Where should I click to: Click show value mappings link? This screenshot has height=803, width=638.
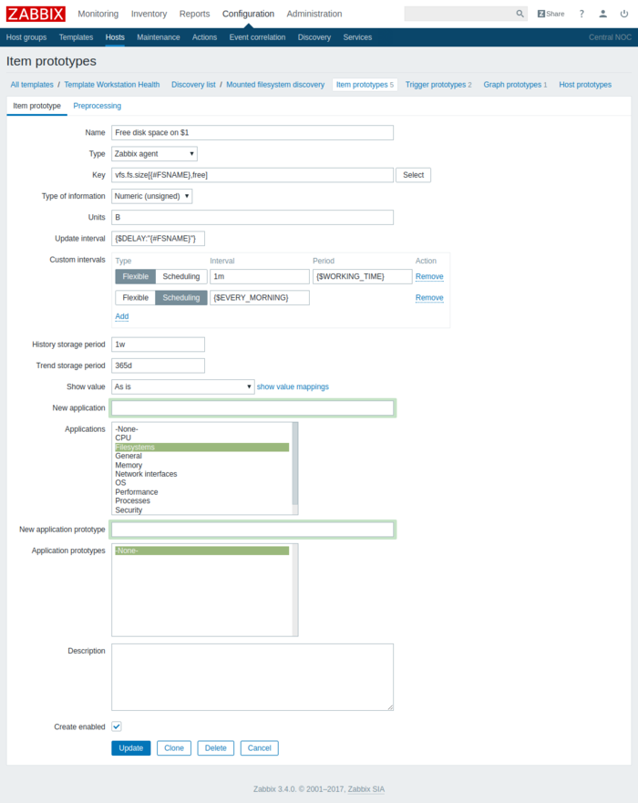pos(293,386)
